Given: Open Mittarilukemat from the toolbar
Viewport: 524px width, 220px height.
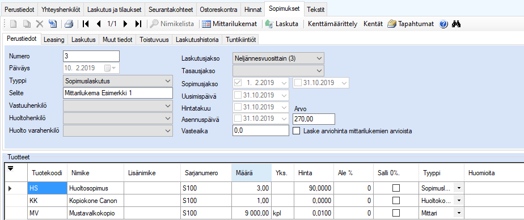Looking at the screenshot, I should pyautogui.click(x=230, y=24).
